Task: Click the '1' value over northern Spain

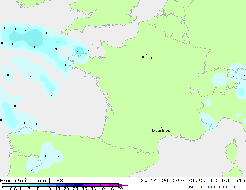Action: [45, 155]
